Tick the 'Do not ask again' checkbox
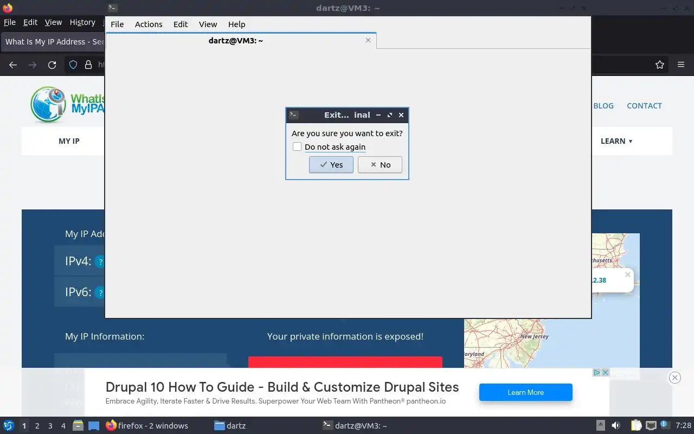The height and width of the screenshot is (434, 694). (x=297, y=146)
